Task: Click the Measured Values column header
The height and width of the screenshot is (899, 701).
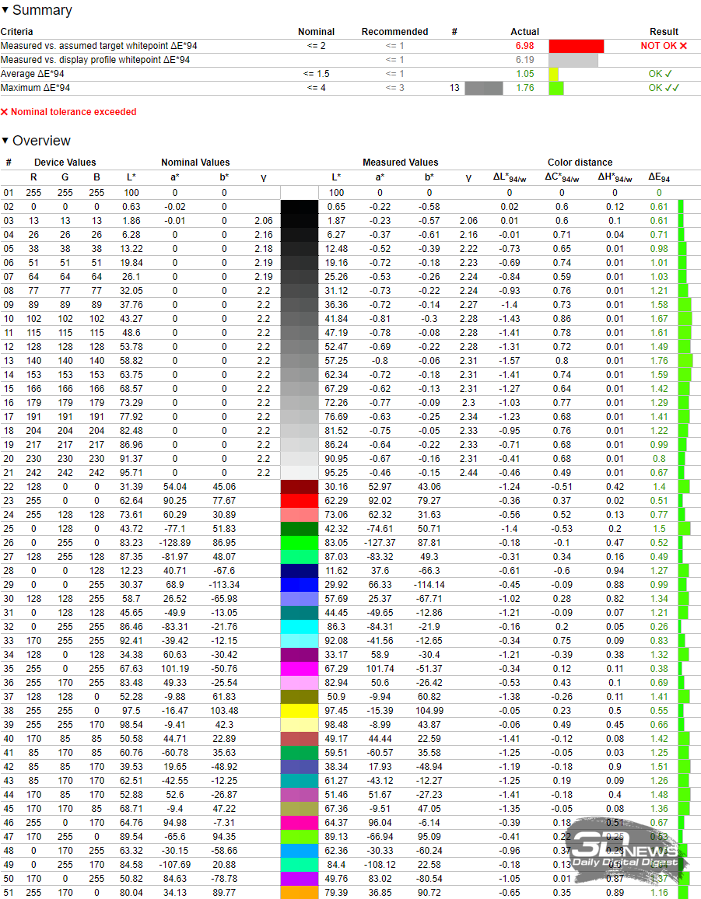Action: [x=400, y=163]
